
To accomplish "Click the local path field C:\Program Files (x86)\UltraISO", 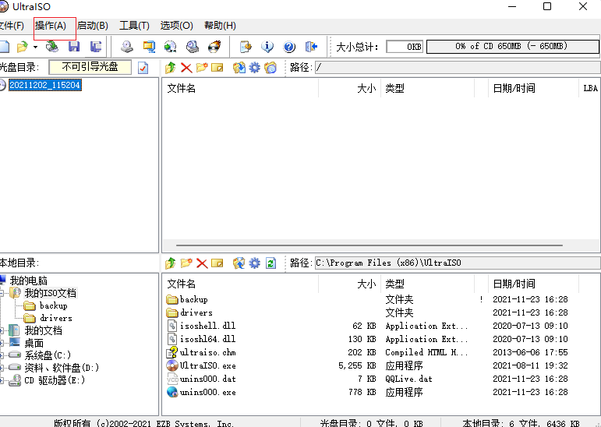I will pos(458,263).
